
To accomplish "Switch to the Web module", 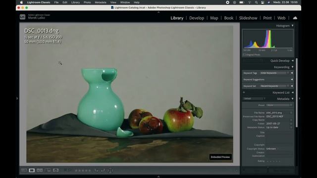I will [x=281, y=18].
